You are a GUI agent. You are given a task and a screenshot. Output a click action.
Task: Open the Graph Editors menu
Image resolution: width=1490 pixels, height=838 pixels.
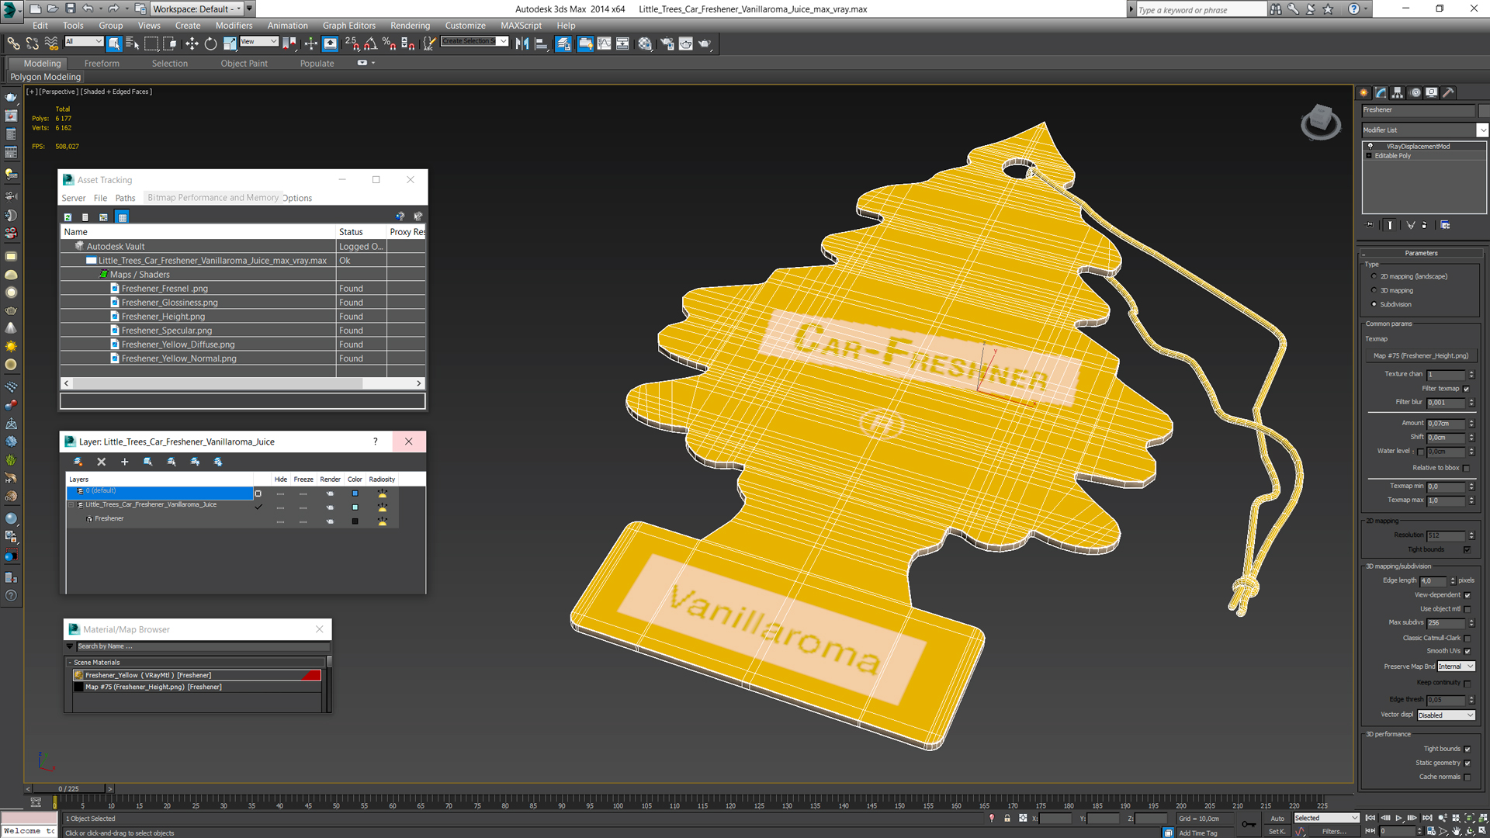click(x=348, y=26)
